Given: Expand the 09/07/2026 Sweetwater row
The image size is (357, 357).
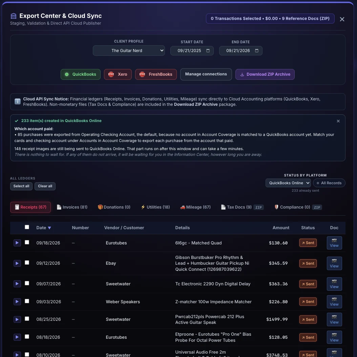Looking at the screenshot, I should click(x=17, y=284).
